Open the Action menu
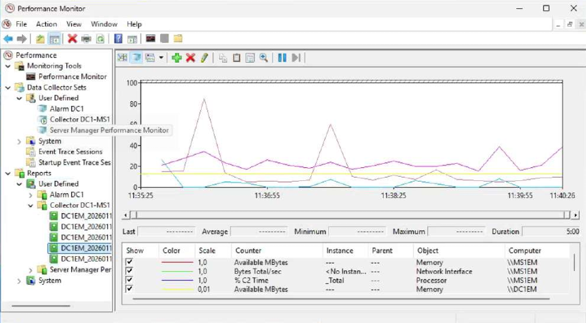586x323 pixels. tap(46, 24)
